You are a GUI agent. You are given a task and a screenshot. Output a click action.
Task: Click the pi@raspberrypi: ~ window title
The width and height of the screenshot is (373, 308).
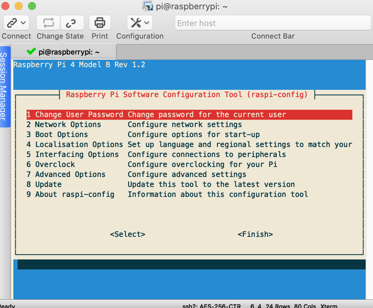tap(191, 6)
